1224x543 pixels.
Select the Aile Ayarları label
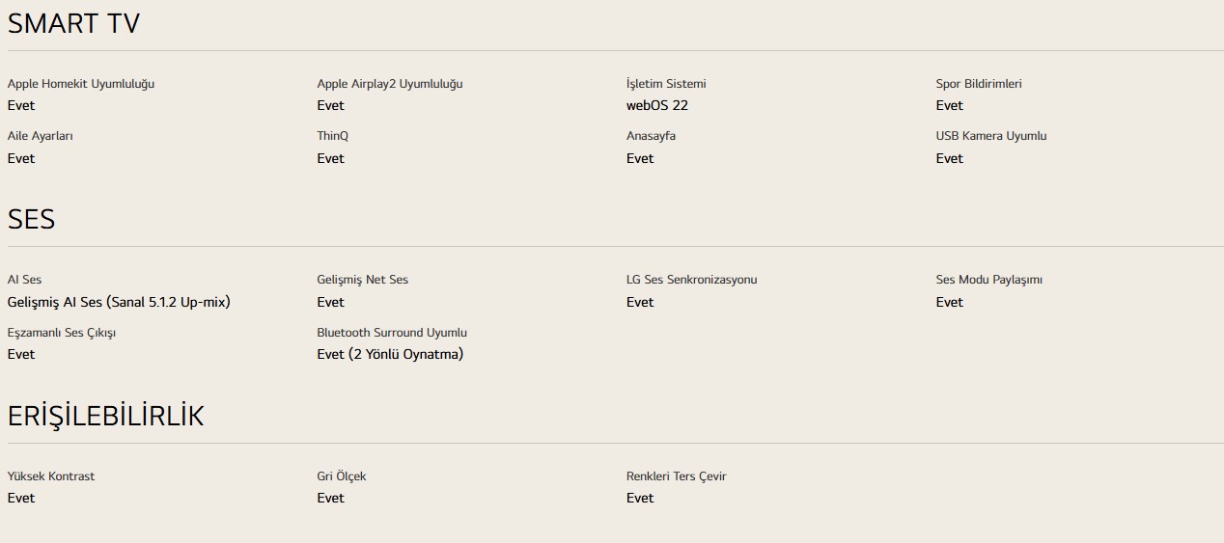point(41,136)
